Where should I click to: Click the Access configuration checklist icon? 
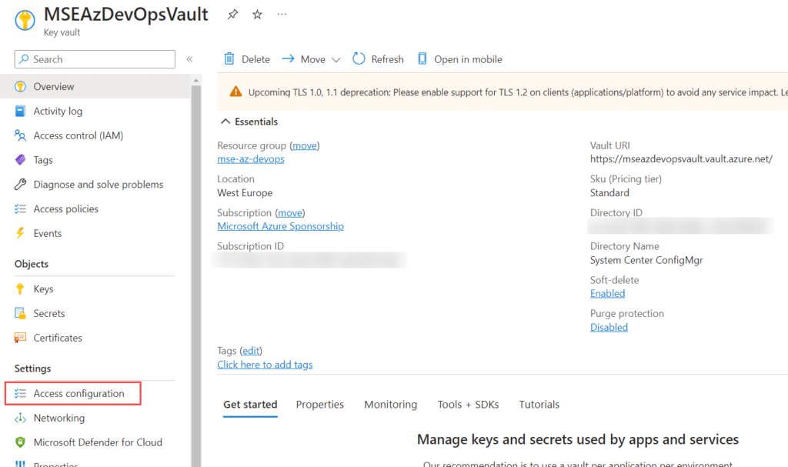pos(20,394)
